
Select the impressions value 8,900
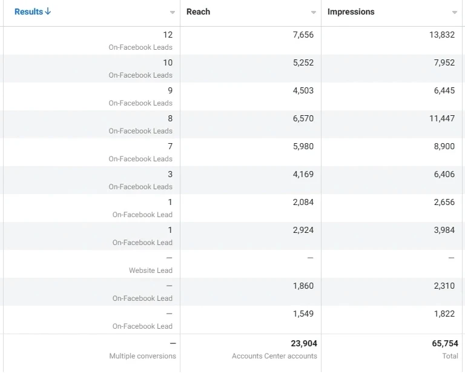(444, 146)
